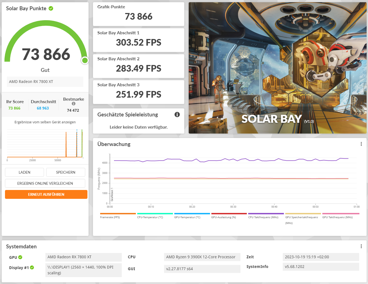Click the green GPU verified checkmark
This screenshot has width=368, height=284.
point(20,257)
